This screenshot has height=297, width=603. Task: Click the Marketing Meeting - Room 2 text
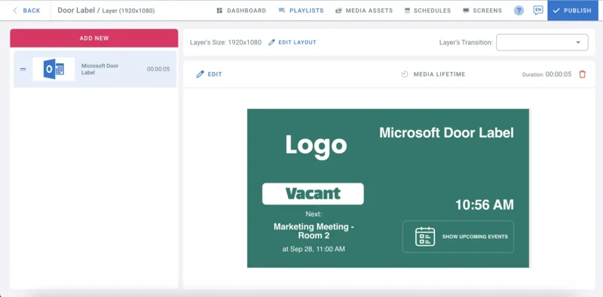[314, 231]
